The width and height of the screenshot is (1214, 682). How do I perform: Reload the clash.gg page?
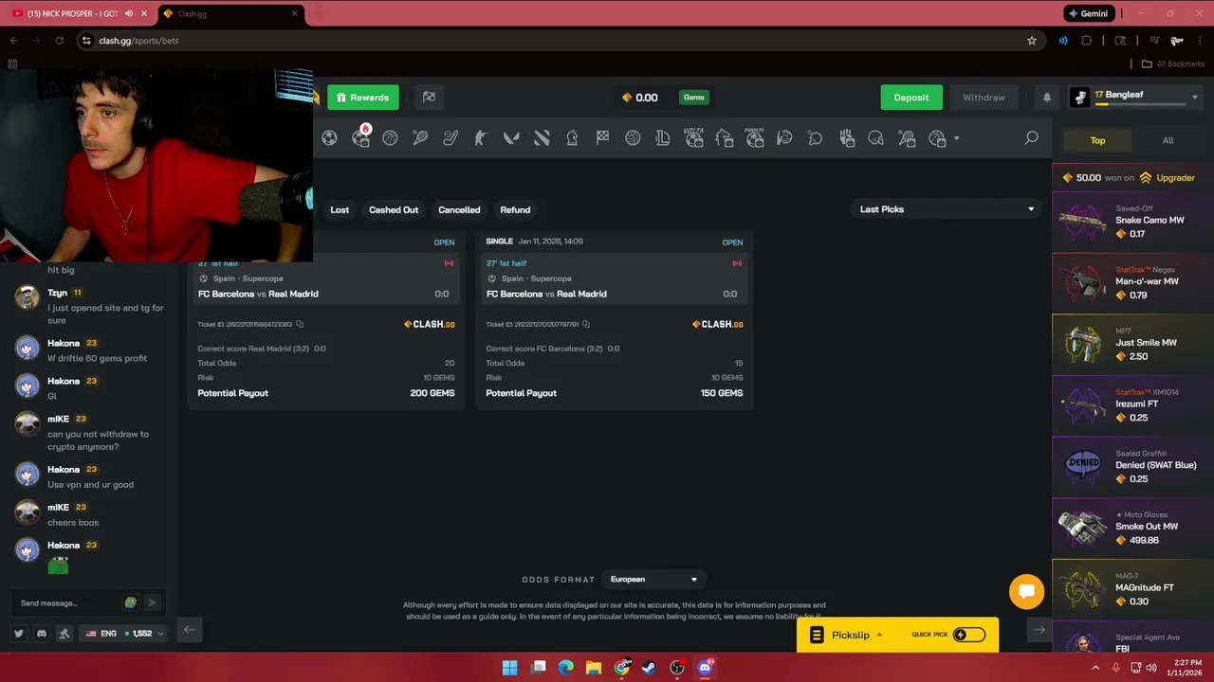(x=59, y=41)
